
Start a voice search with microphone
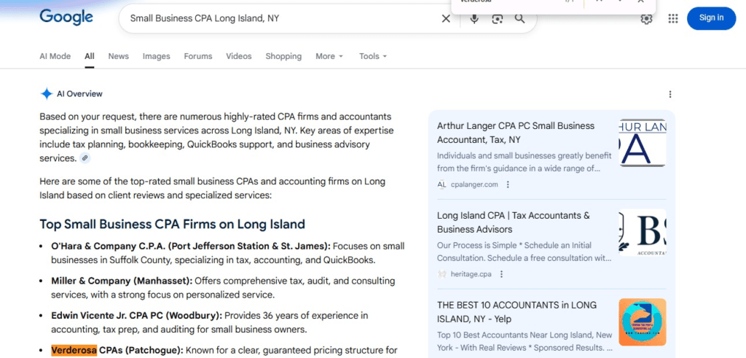click(x=474, y=18)
